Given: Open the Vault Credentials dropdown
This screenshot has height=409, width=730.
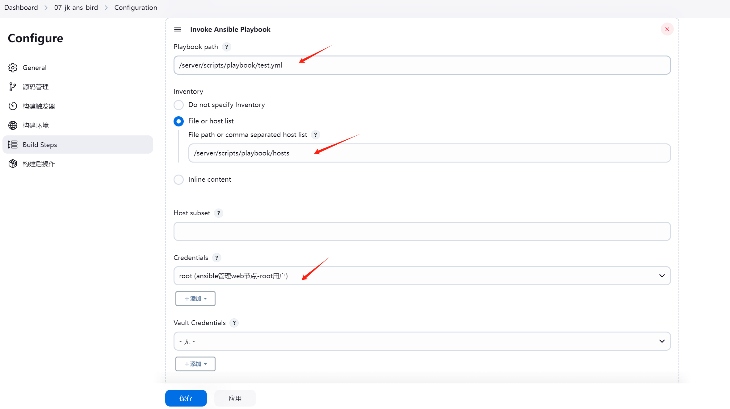Looking at the screenshot, I should (422, 341).
